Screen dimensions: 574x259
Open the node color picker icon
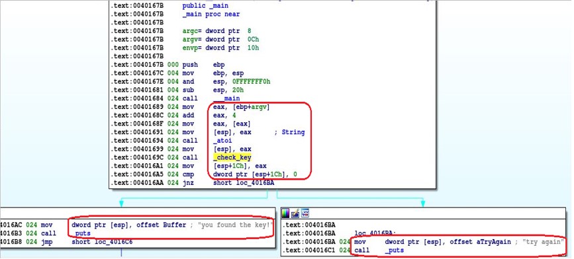click(285, 213)
